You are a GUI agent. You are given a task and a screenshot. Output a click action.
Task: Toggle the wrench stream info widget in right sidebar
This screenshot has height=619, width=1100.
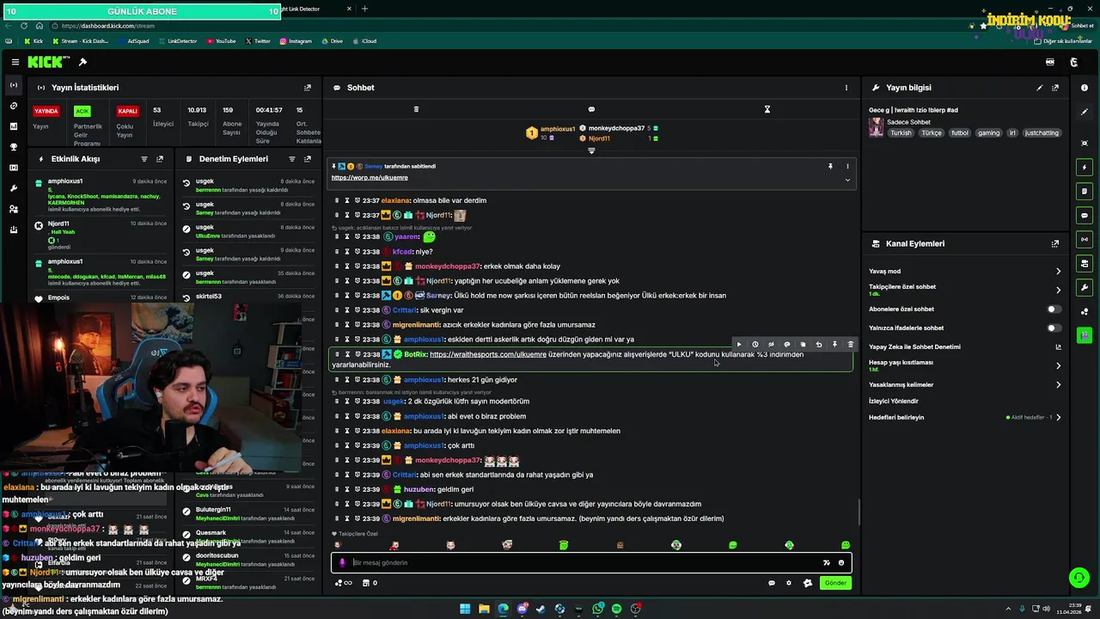1085,287
